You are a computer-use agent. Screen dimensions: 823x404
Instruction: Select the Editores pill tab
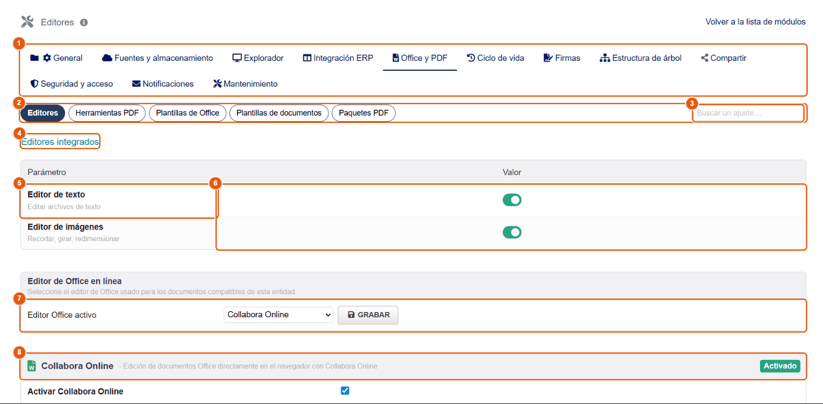pyautogui.click(x=43, y=113)
